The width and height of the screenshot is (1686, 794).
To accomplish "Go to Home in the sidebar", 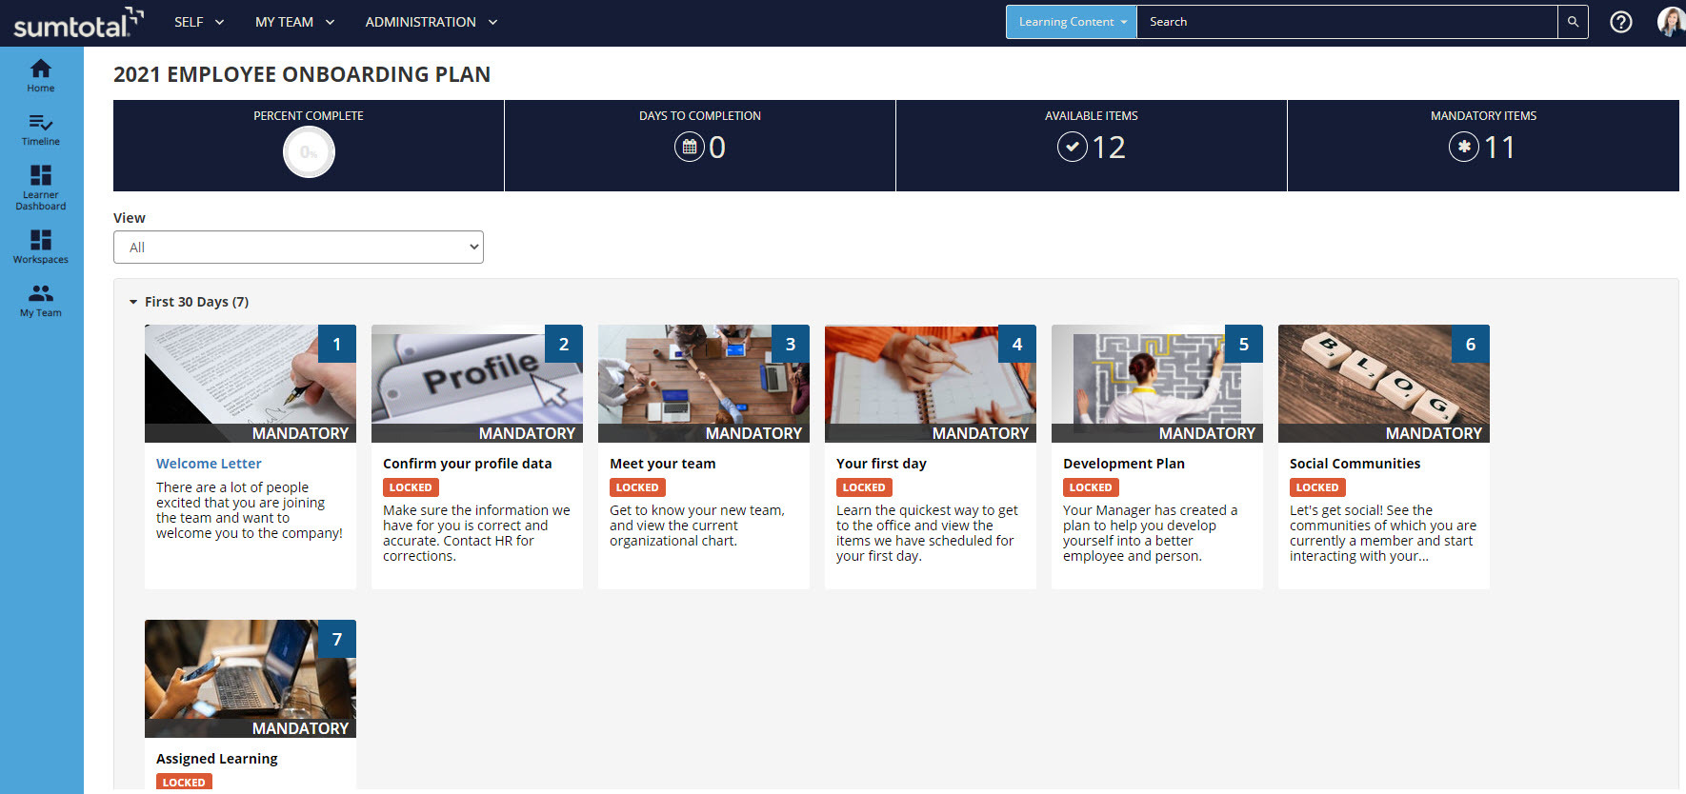I will 41,75.
